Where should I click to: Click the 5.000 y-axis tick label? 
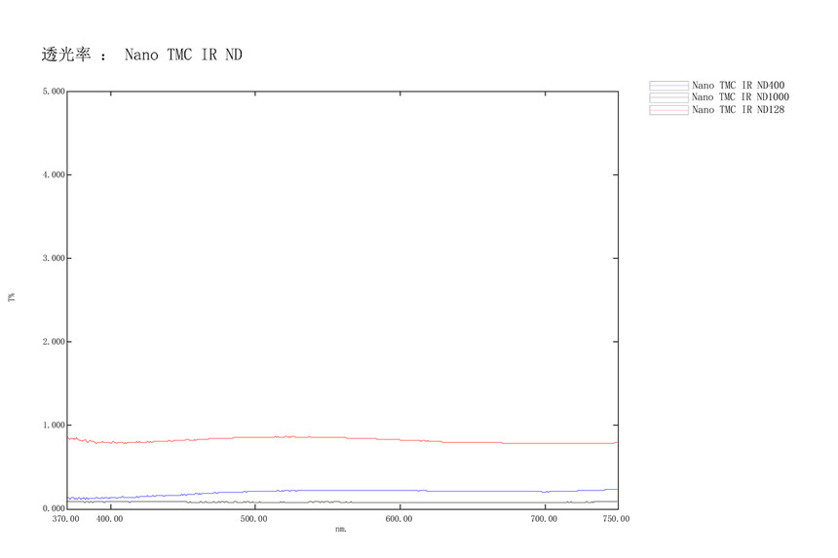click(x=53, y=92)
